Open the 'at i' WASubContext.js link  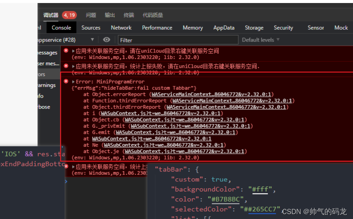161,113
